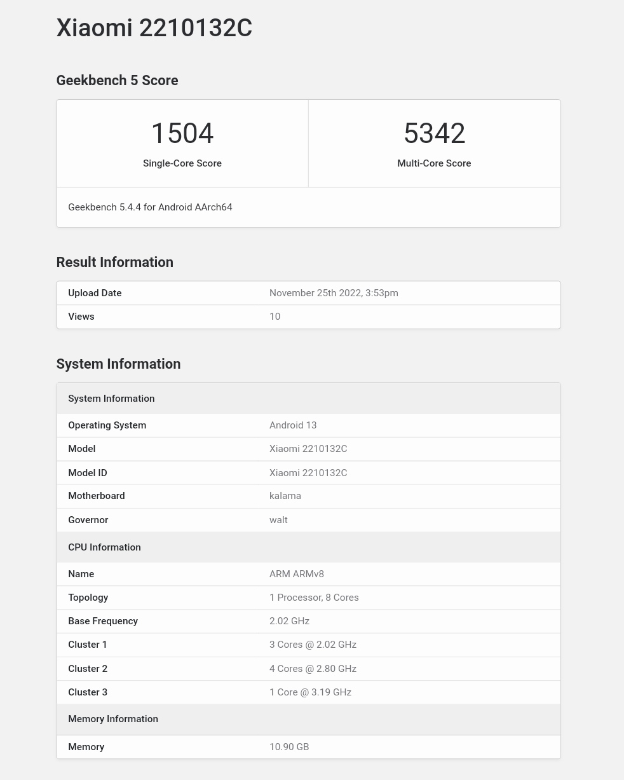Image resolution: width=624 pixels, height=780 pixels.
Task: Select the Cluster 1 label
Action: [88, 645]
